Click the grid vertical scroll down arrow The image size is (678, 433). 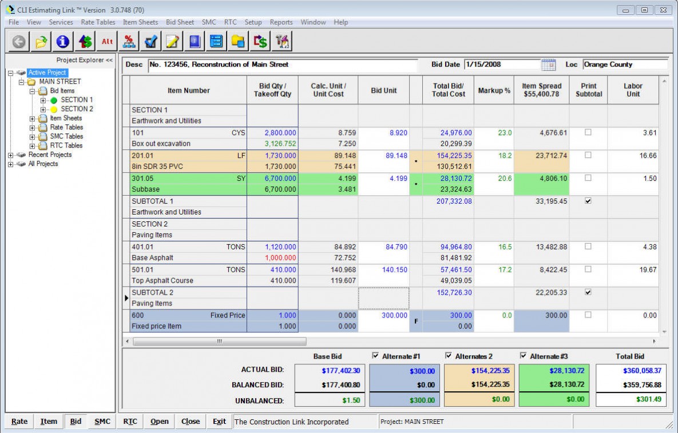click(x=664, y=332)
